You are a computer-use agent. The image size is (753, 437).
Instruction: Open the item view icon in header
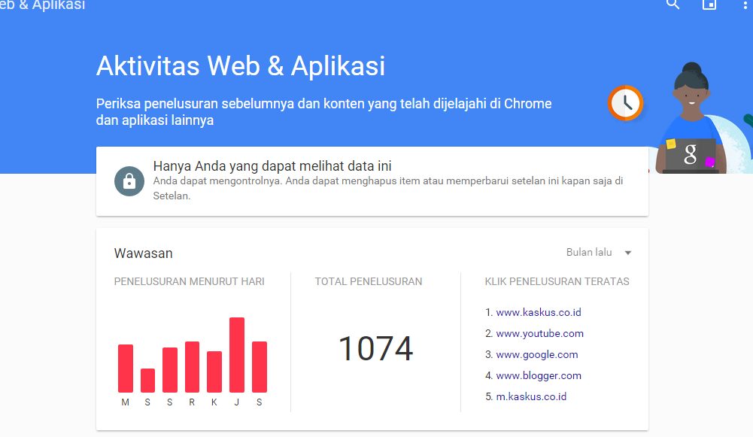(709, 5)
